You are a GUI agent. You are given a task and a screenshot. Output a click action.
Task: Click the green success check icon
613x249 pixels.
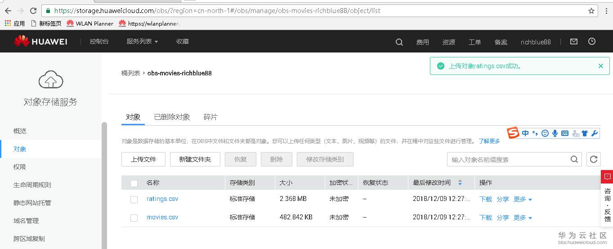441,66
